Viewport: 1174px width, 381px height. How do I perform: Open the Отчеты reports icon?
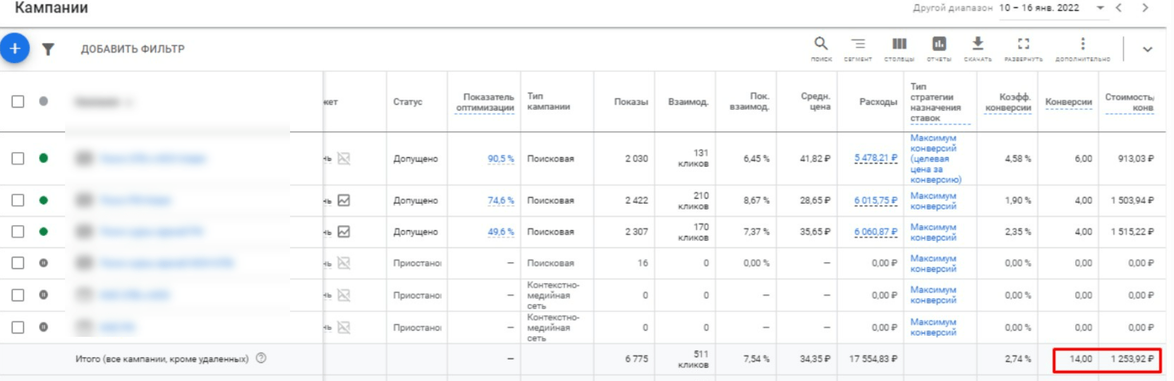click(x=939, y=49)
